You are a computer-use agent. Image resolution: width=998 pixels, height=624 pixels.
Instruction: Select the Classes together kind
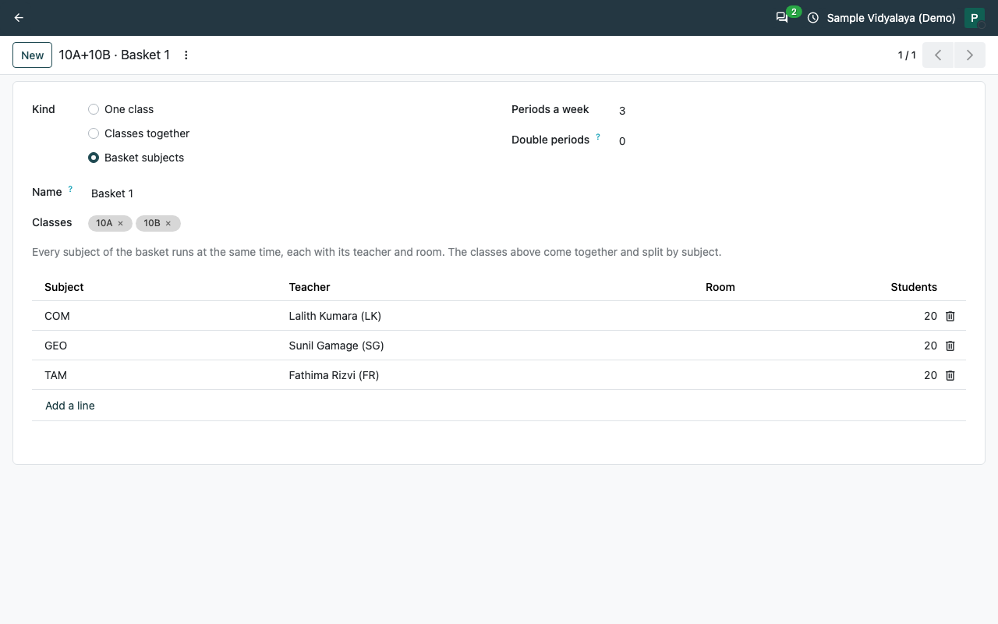(94, 133)
